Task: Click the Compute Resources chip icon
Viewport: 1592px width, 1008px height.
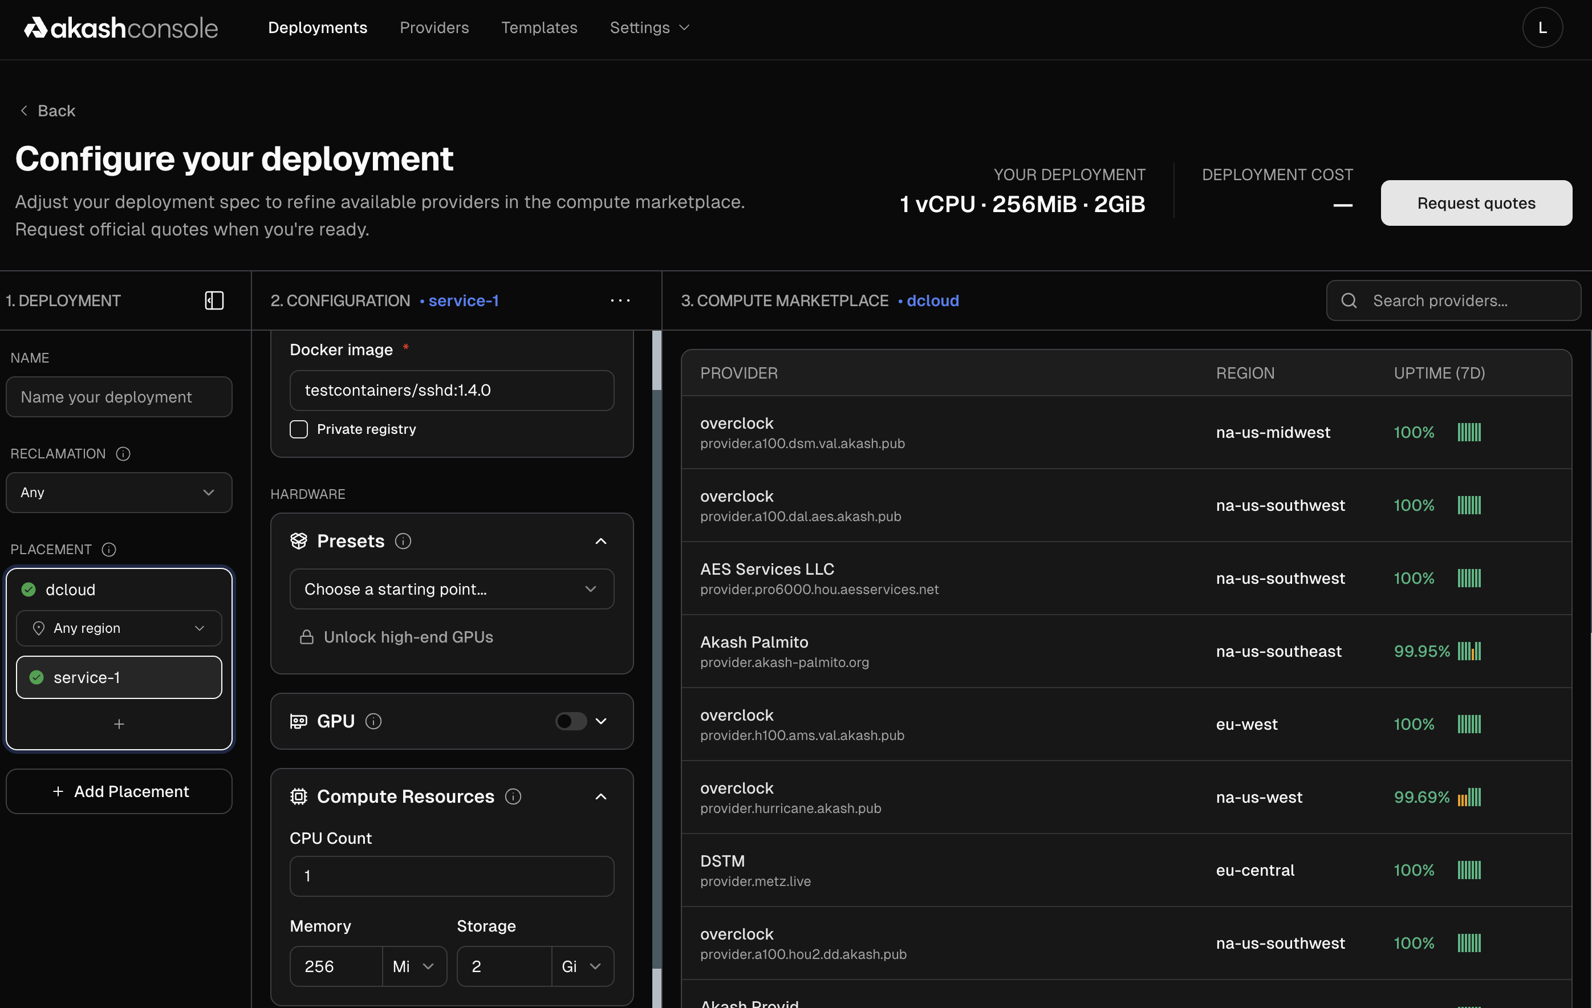Action: (x=299, y=796)
